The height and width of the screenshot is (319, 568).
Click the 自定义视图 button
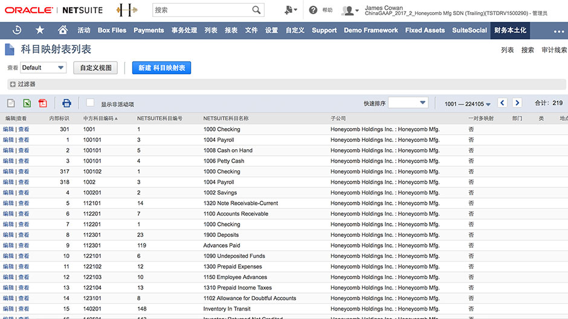pos(95,68)
